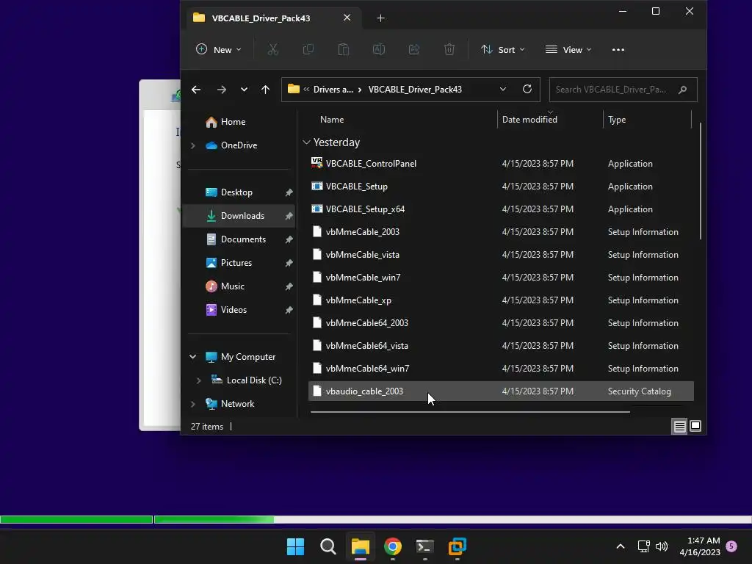Select the vbMmeCable_2003 file

[362, 231]
